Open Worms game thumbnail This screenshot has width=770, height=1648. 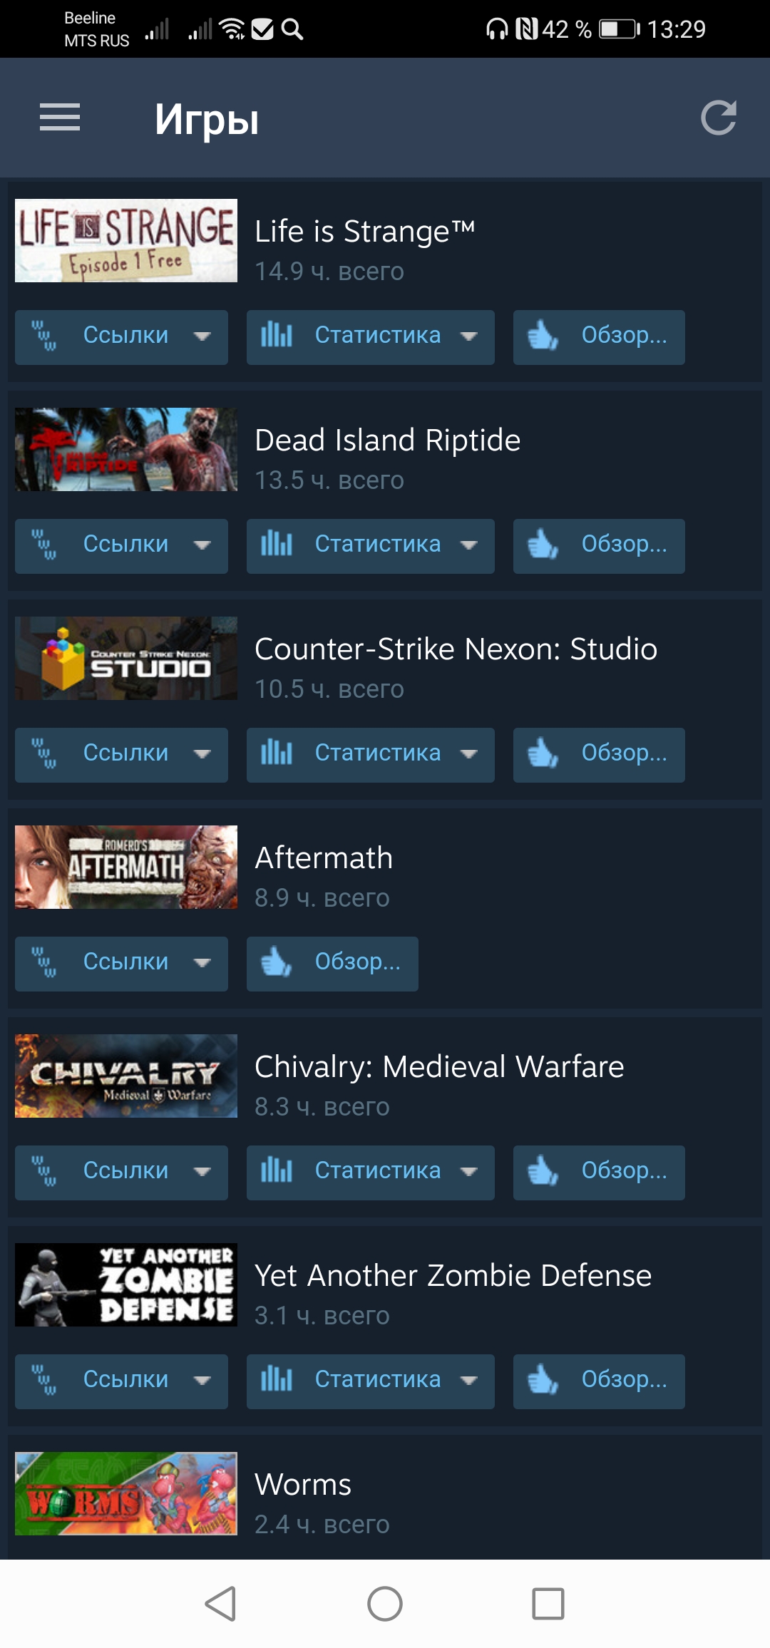tap(126, 1493)
